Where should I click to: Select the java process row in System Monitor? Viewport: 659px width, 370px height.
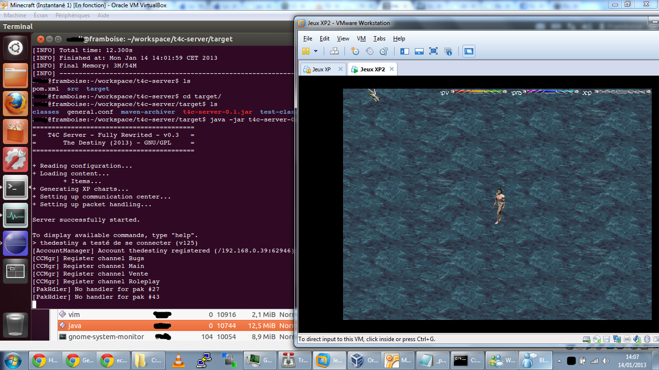coord(176,326)
